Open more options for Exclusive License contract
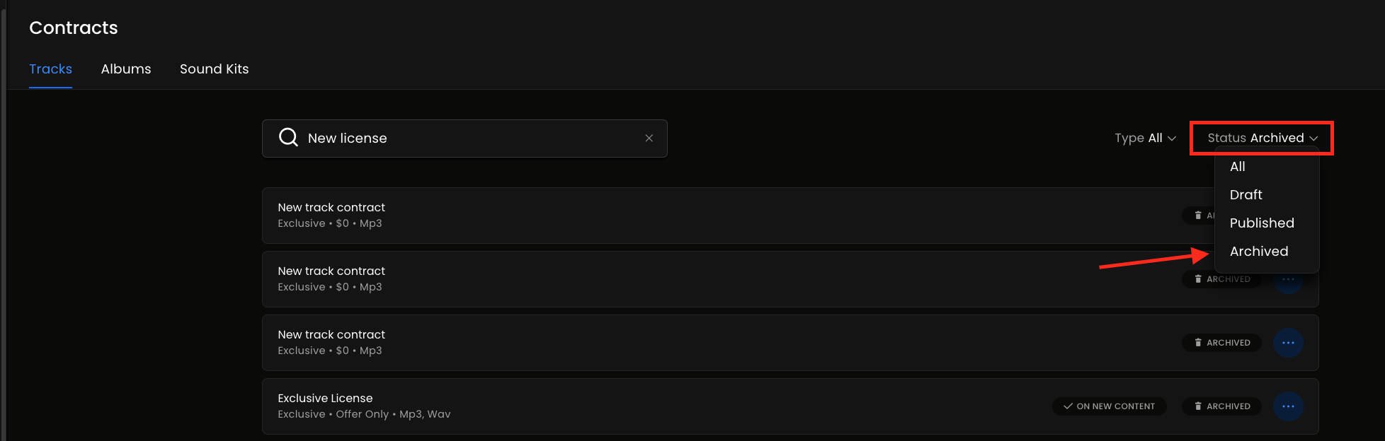This screenshot has height=441, width=1385. [x=1288, y=406]
